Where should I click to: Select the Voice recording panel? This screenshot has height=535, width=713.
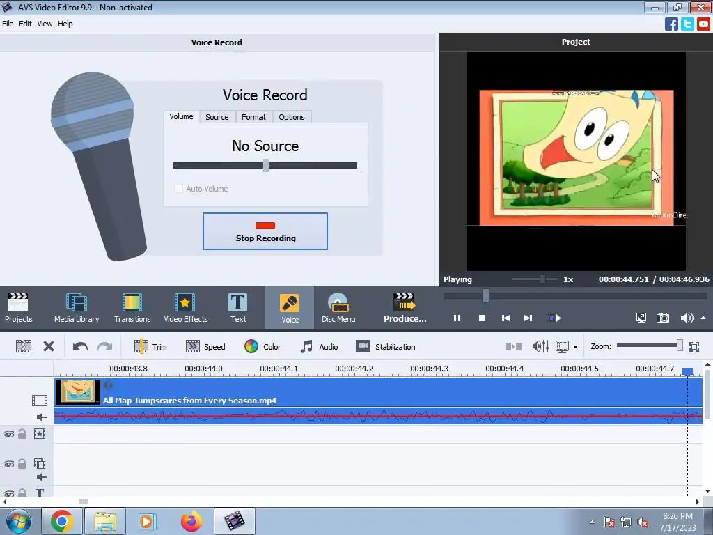click(290, 307)
